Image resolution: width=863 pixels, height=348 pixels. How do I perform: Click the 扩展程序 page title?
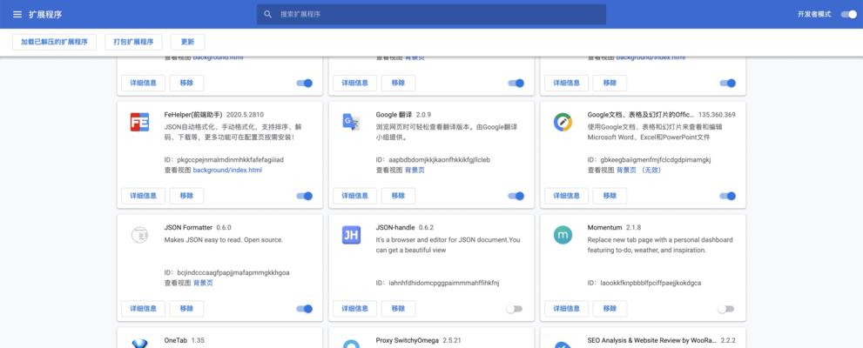click(x=45, y=14)
